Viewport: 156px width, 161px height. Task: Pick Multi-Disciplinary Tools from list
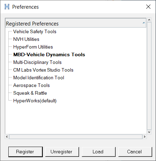pyautogui.click(x=37, y=62)
